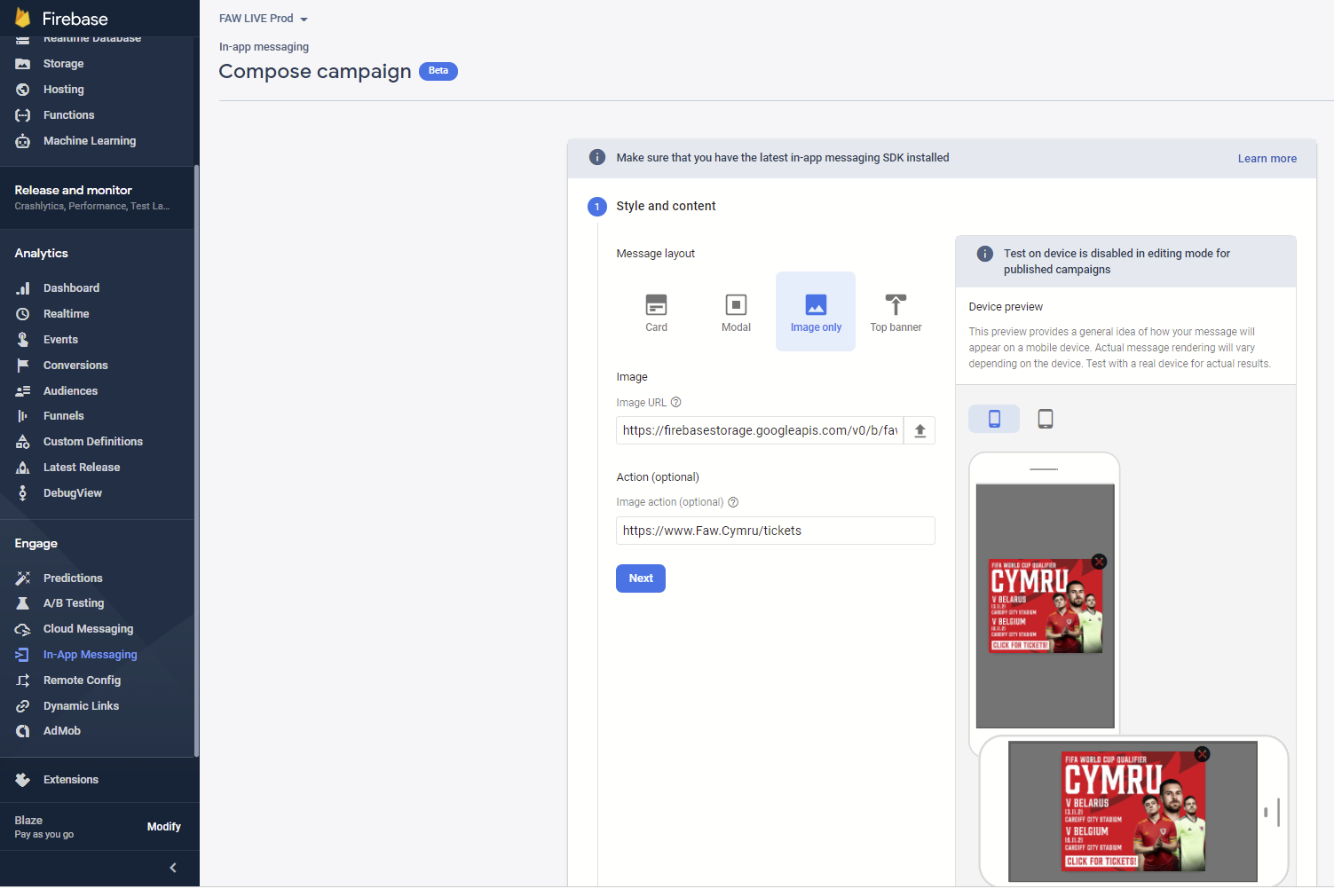Click the Firebase logo icon
The height and width of the screenshot is (889, 1334).
(x=23, y=19)
